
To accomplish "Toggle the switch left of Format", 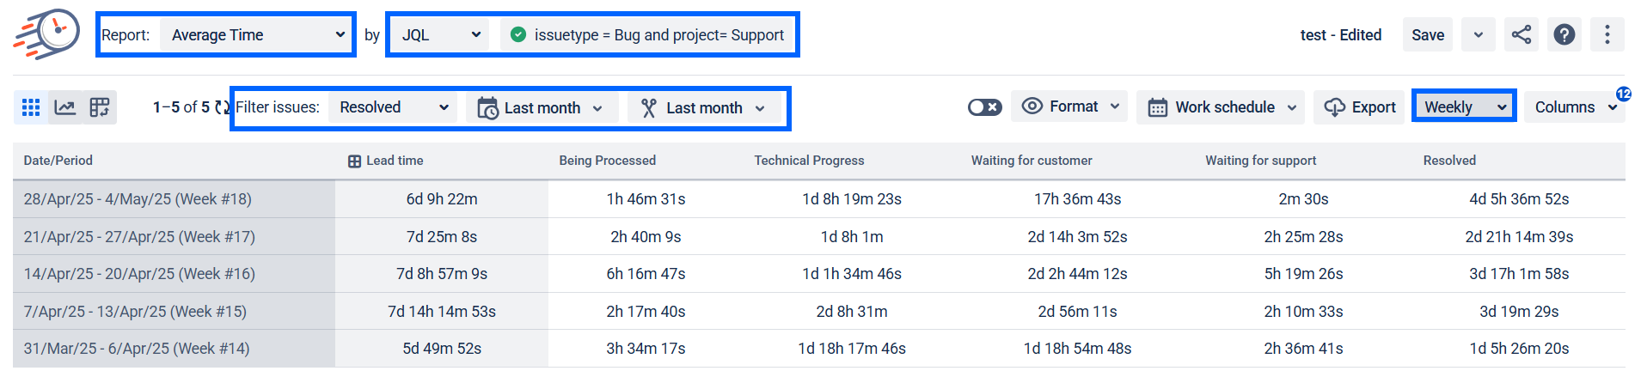I will [984, 107].
